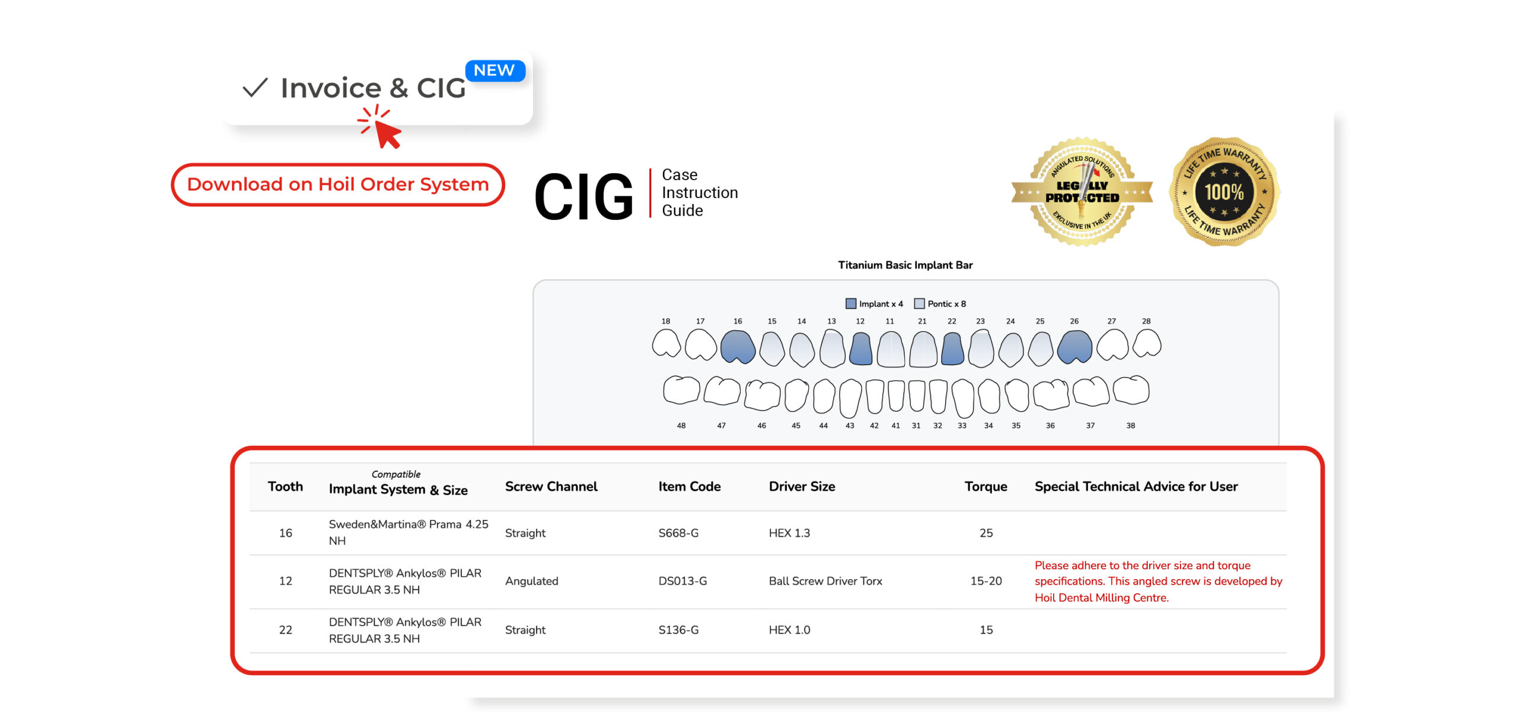Click the CIG logo text

[x=584, y=196]
